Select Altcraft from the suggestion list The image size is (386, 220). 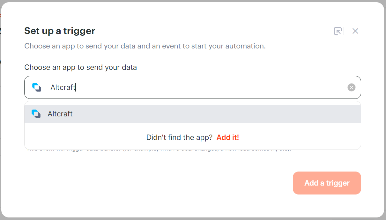[x=193, y=114]
